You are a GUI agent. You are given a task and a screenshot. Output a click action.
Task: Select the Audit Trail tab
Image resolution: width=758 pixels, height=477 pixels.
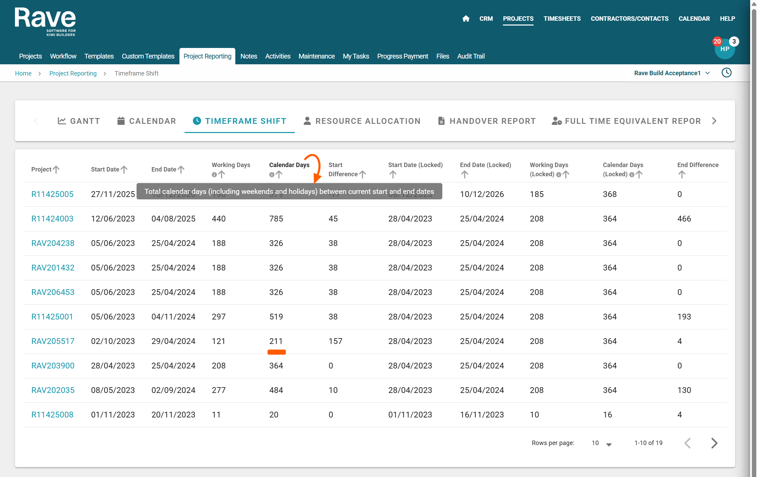(471, 56)
